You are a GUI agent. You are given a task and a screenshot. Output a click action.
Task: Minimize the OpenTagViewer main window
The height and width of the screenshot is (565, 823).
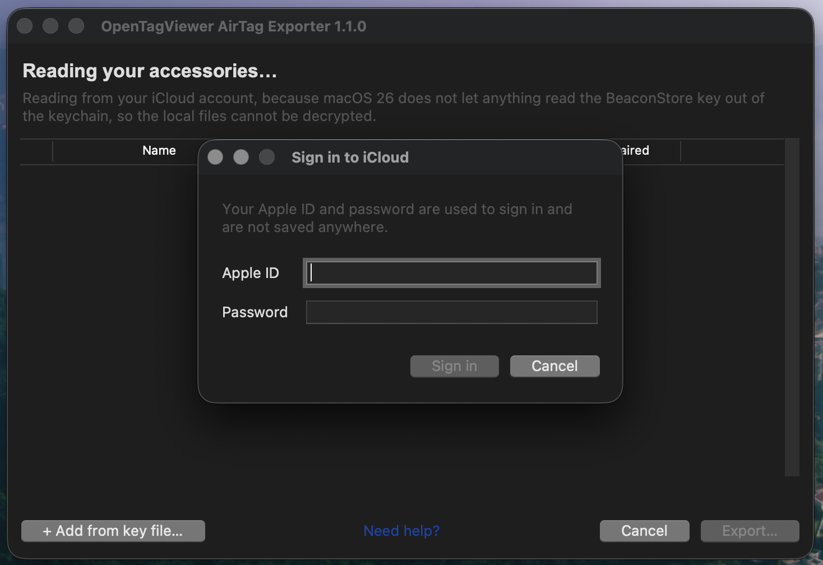point(50,26)
